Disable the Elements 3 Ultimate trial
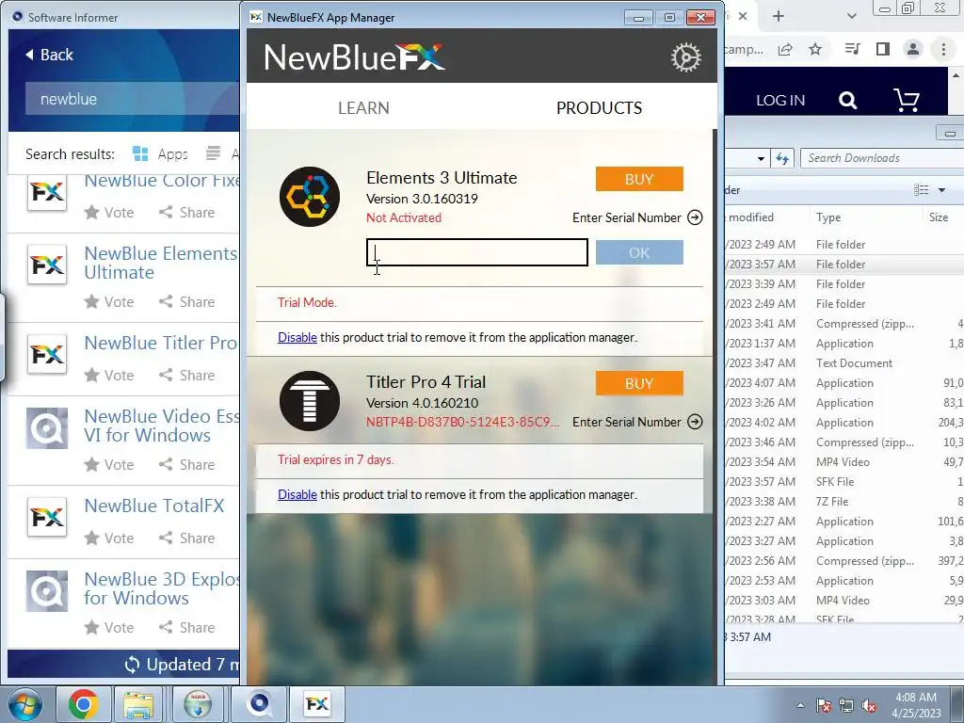Image resolution: width=964 pixels, height=723 pixels. pos(297,338)
